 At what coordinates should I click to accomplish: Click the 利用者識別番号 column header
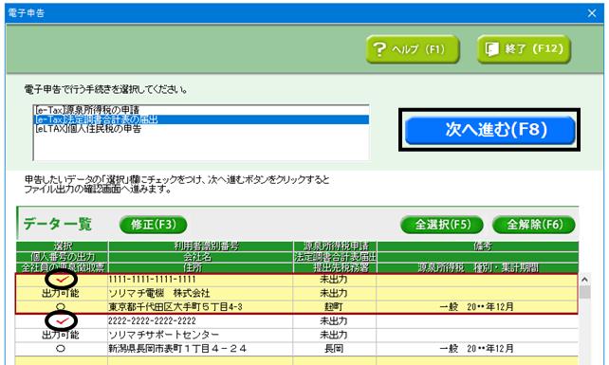(200, 246)
